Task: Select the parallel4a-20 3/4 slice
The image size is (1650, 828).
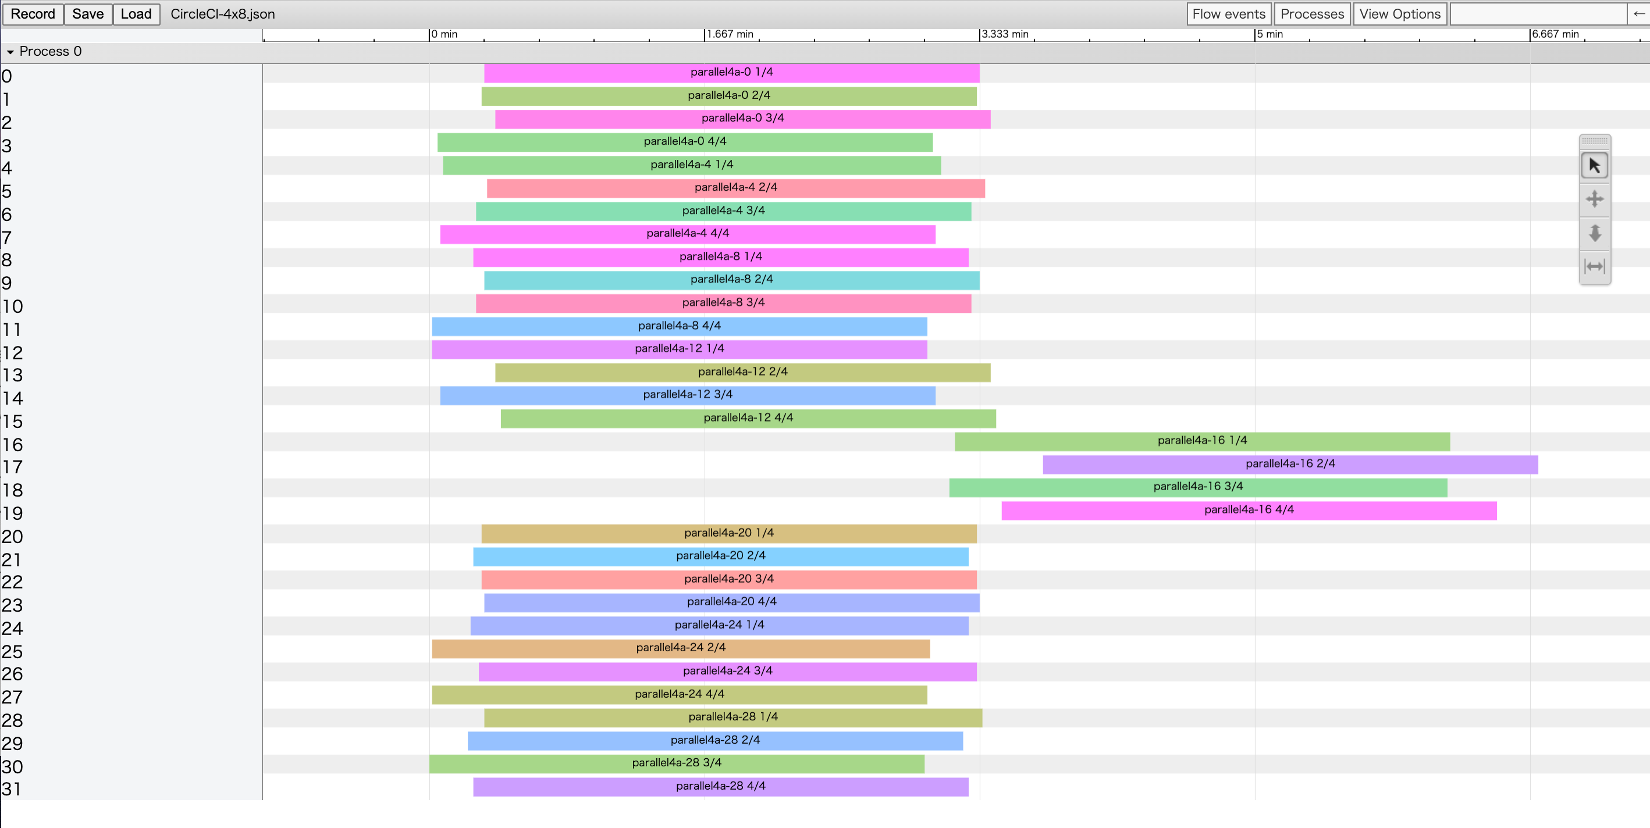Action: [729, 580]
